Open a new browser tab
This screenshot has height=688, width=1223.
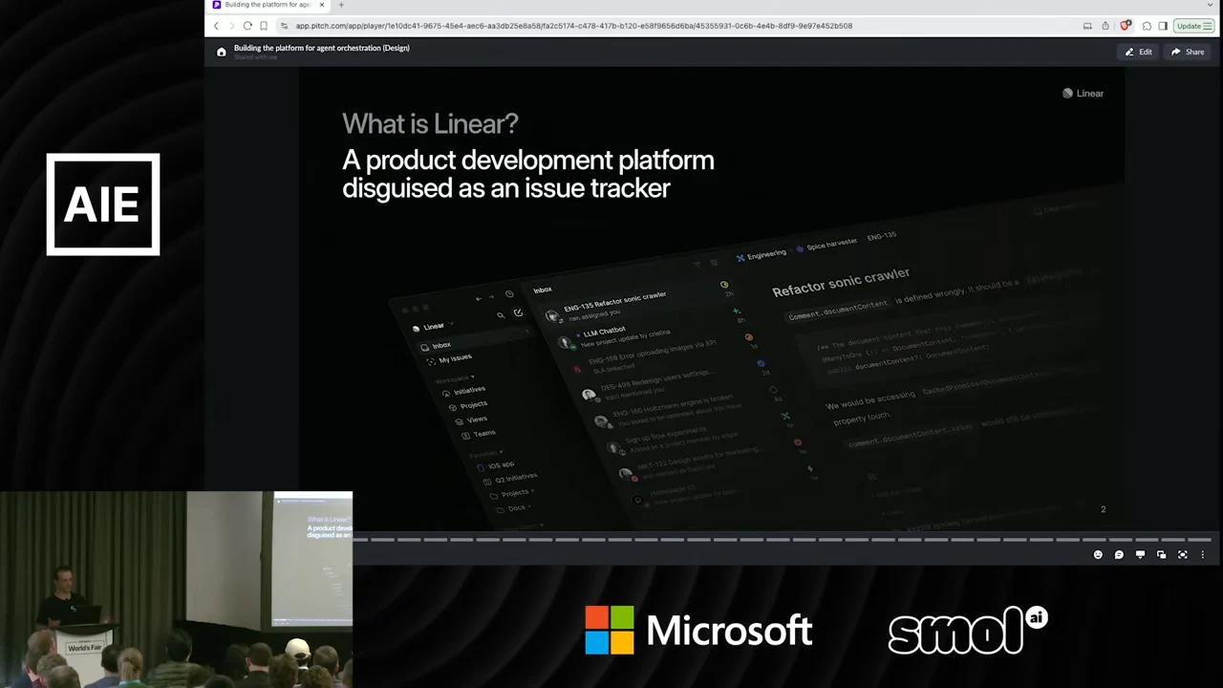point(341,5)
